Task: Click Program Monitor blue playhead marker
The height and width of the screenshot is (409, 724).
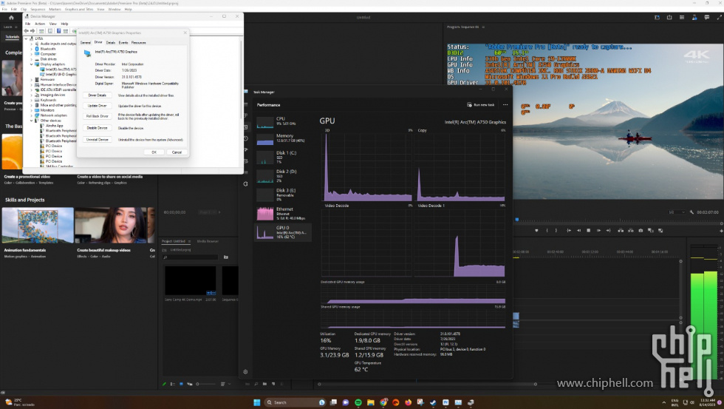Action: (x=517, y=220)
